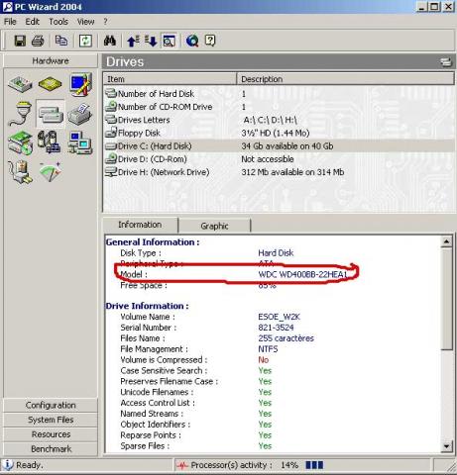The image size is (457, 475).
Task: Click the binoculars Find icon
Action: pyautogui.click(x=110, y=41)
